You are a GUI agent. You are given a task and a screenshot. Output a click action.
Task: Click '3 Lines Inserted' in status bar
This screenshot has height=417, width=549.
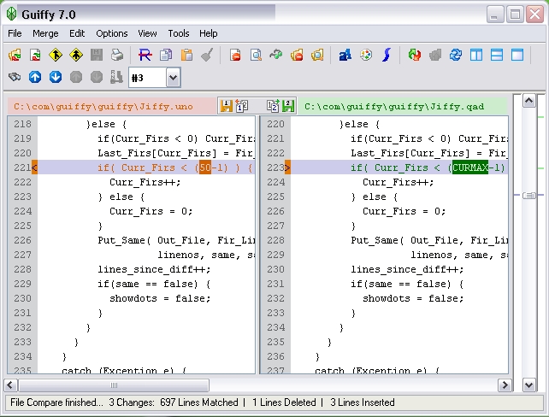pos(363,402)
